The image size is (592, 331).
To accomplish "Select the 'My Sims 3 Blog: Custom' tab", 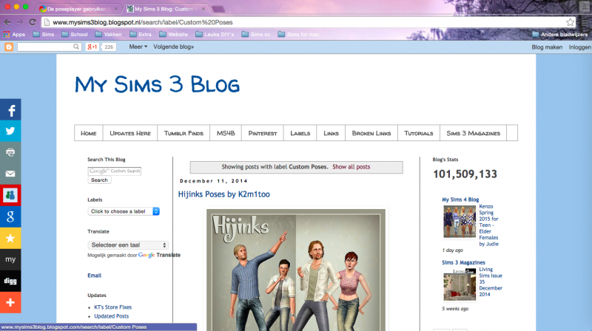I will pyautogui.click(x=166, y=9).
